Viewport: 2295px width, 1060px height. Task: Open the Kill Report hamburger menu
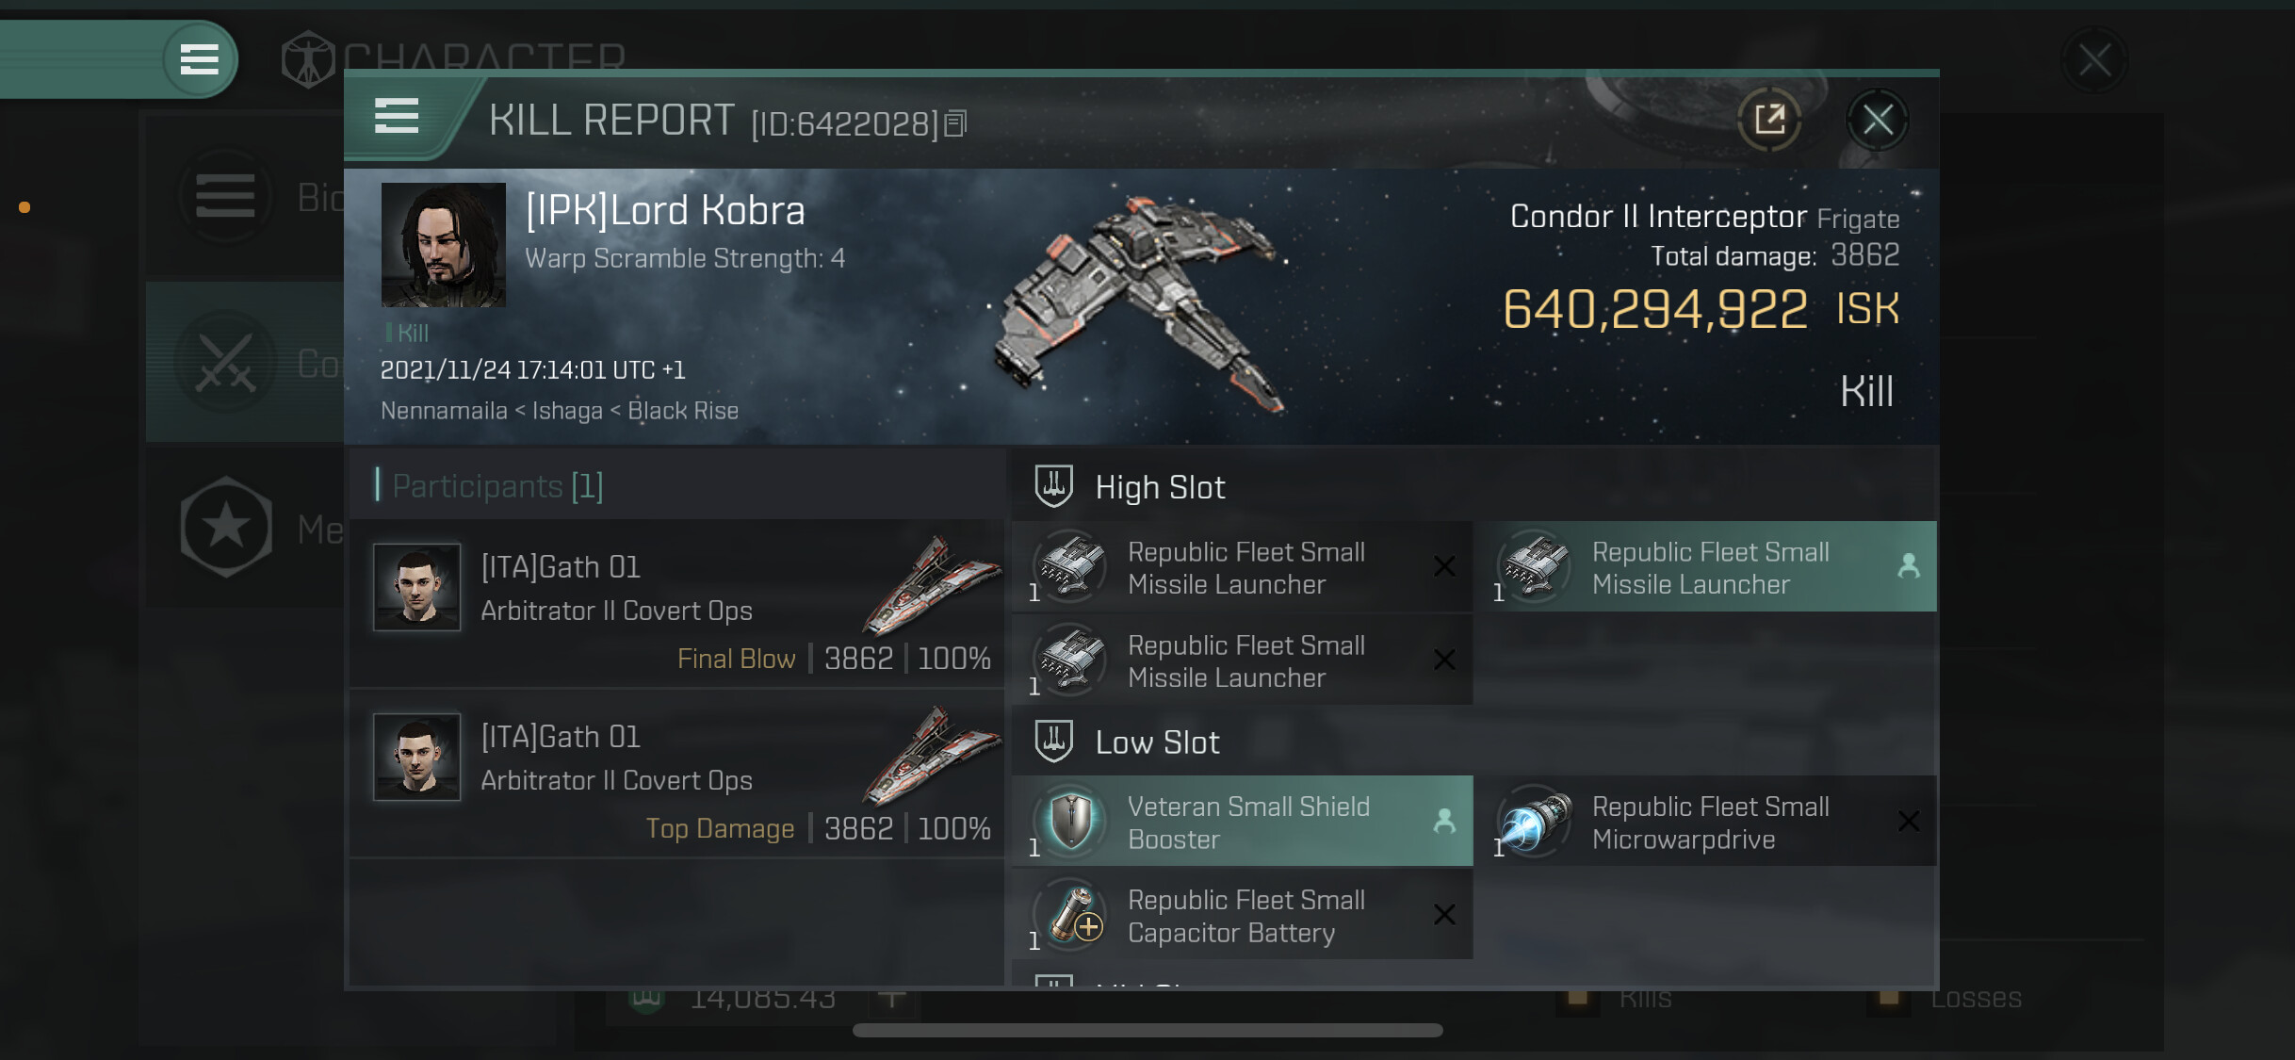click(396, 117)
